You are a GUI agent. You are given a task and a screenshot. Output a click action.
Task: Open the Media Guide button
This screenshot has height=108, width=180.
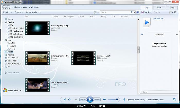pyautogui.click(x=11, y=91)
